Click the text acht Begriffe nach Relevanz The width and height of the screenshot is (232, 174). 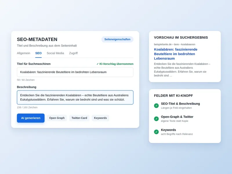[x=177, y=134]
